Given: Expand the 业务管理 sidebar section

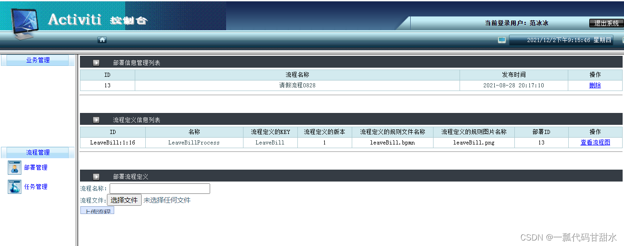Looking at the screenshot, I should pos(38,60).
